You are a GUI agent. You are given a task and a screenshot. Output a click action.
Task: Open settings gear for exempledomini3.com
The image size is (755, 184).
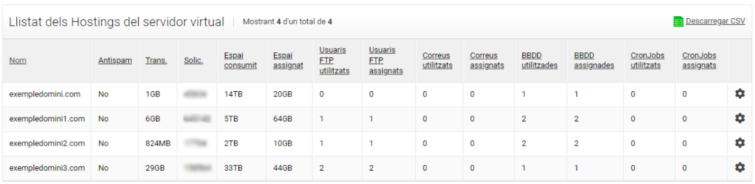pos(740,168)
